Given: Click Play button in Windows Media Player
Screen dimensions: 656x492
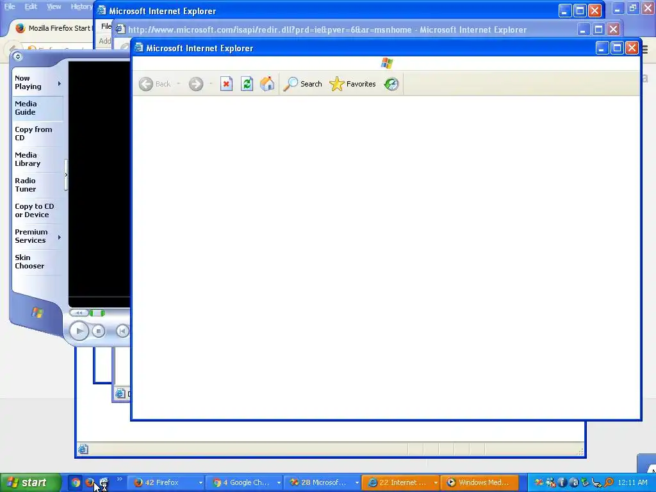Looking at the screenshot, I should 79,331.
